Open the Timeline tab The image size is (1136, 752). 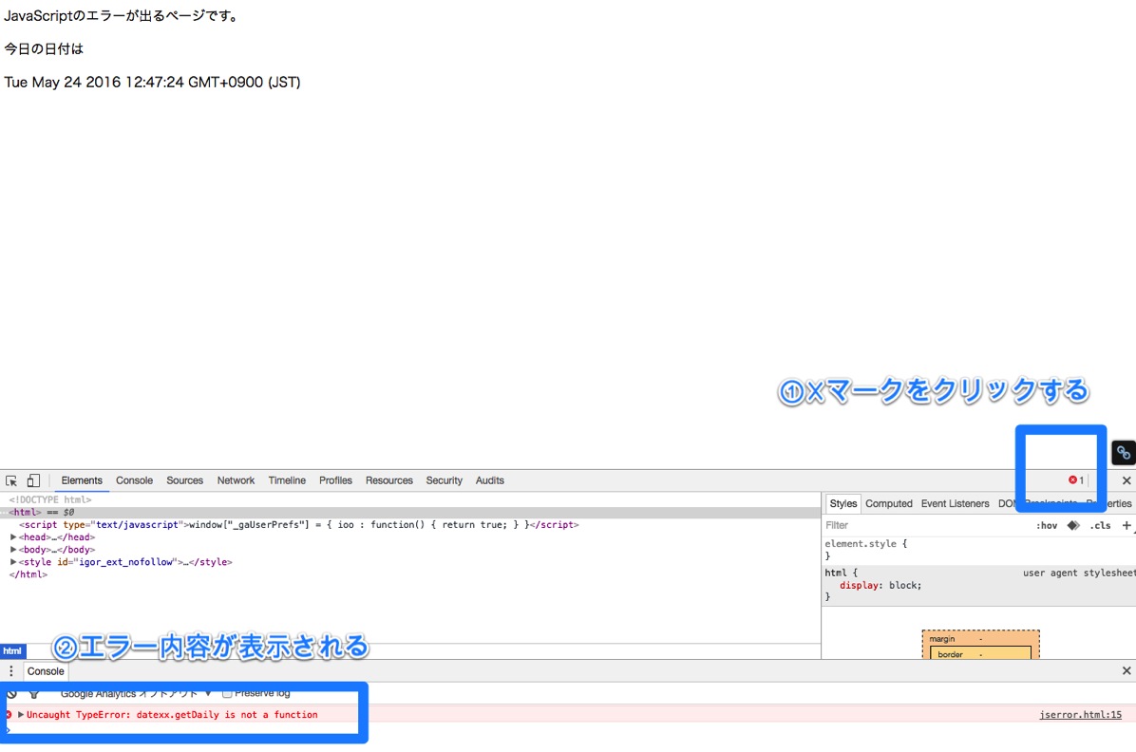coord(287,480)
